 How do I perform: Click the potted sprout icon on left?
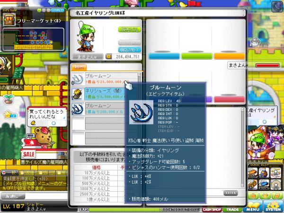[9, 99]
